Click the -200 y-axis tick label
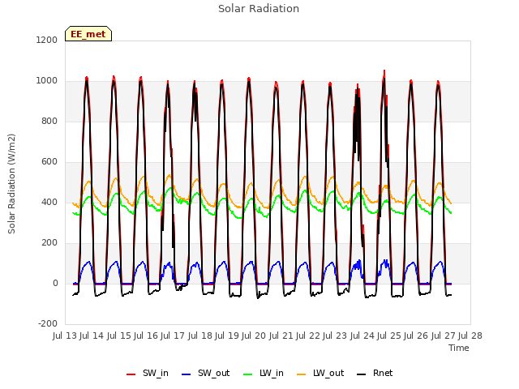 [48, 323]
